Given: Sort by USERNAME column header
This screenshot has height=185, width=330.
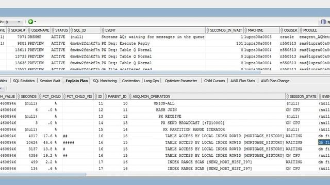Looking at the screenshot, I should tap(39, 30).
